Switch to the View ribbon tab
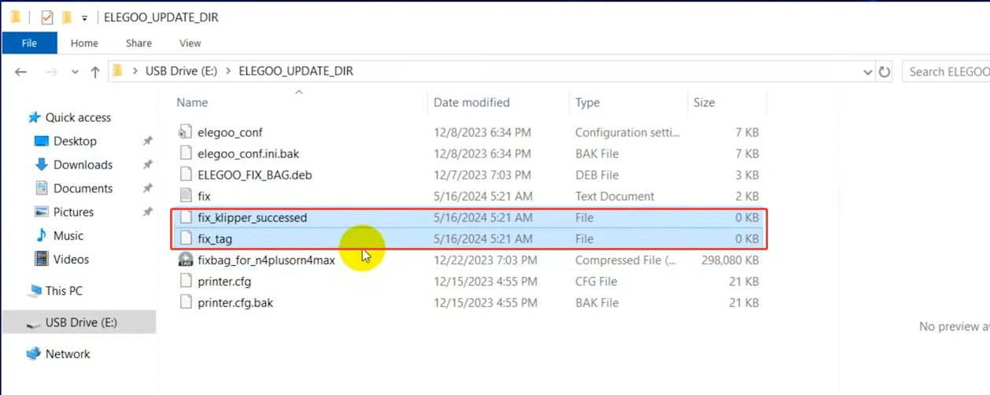Screen dimensions: 990x395 pos(190,43)
